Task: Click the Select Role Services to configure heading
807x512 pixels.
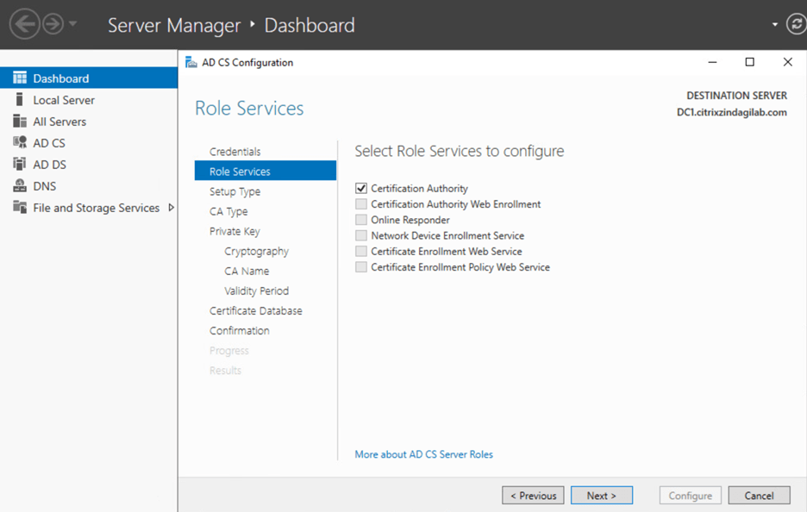Action: point(459,151)
